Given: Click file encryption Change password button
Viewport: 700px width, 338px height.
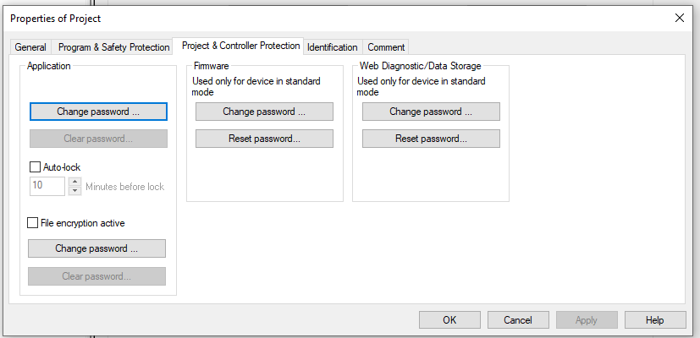Looking at the screenshot, I should click(x=96, y=248).
